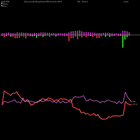Select the 'Price' legend label
This screenshot has height=140, width=140.
4,6
